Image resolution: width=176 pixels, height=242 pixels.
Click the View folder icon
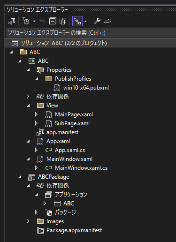40,106
